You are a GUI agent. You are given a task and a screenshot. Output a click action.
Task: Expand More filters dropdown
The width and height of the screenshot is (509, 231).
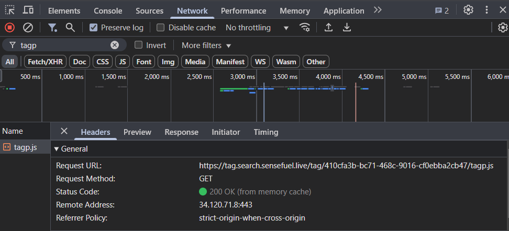[x=206, y=45]
